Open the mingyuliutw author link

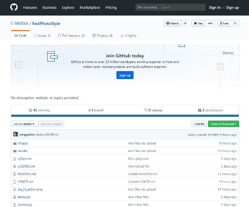27,135
